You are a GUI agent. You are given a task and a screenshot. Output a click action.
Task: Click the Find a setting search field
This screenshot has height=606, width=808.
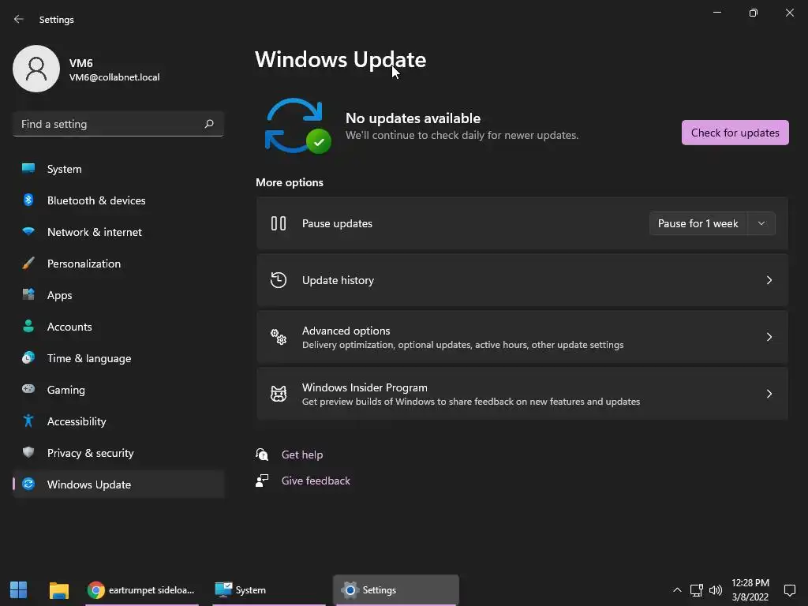coord(118,124)
